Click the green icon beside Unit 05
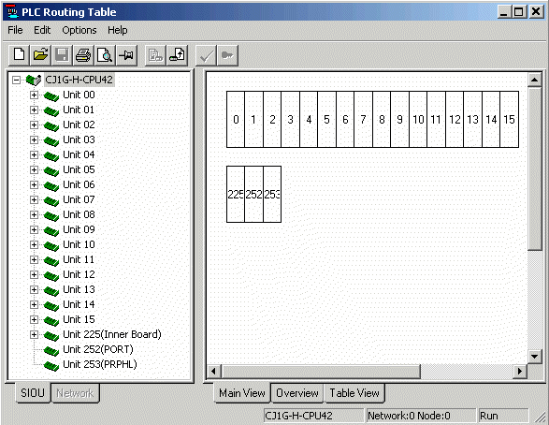Image resolution: width=549 pixels, height=425 pixels. coord(51,170)
